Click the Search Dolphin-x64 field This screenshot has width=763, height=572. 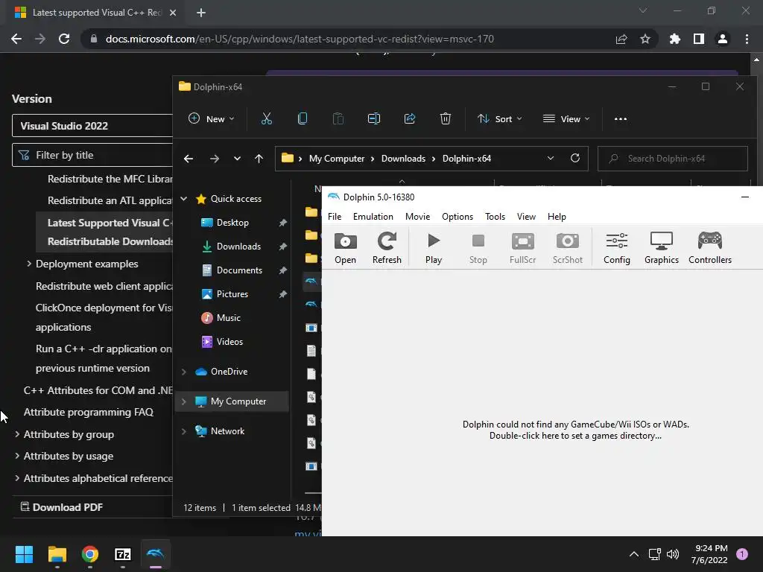[x=673, y=159]
